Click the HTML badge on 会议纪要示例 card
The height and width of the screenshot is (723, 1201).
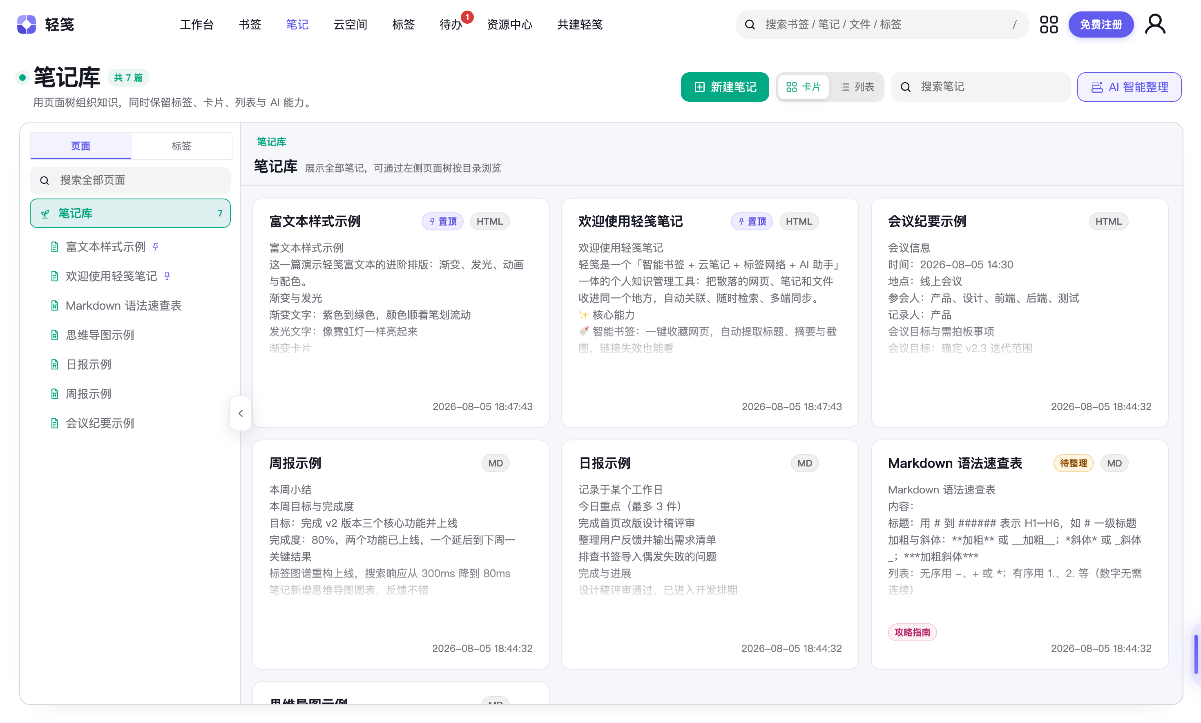(1108, 221)
